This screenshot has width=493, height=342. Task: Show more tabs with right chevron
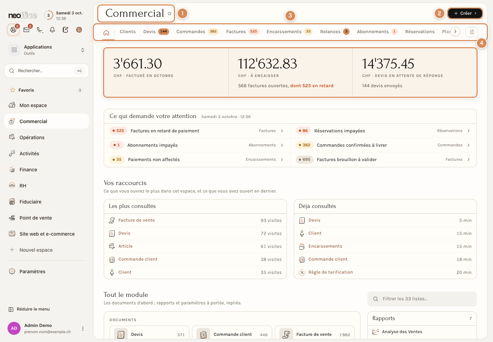(x=455, y=31)
